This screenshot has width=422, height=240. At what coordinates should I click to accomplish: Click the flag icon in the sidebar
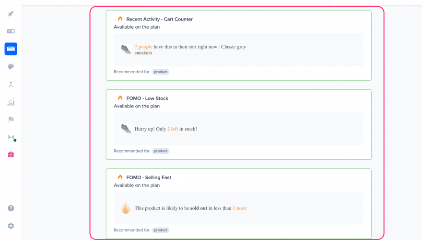tap(11, 120)
